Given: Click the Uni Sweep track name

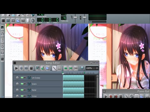Looking at the screenshot, I should point(36,78).
